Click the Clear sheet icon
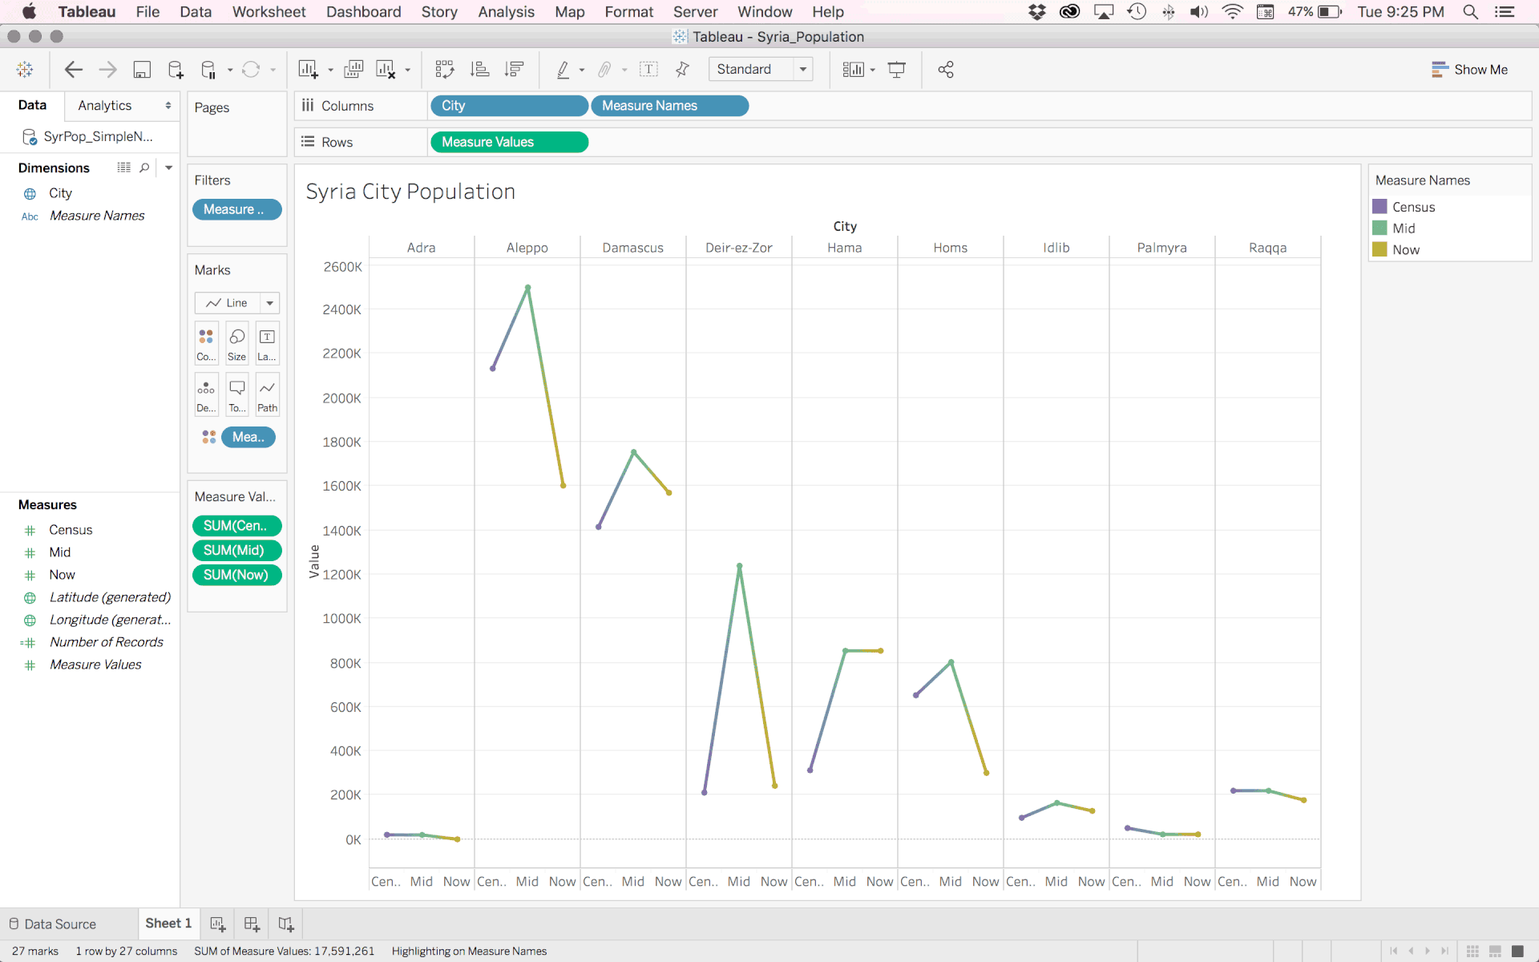 point(386,70)
